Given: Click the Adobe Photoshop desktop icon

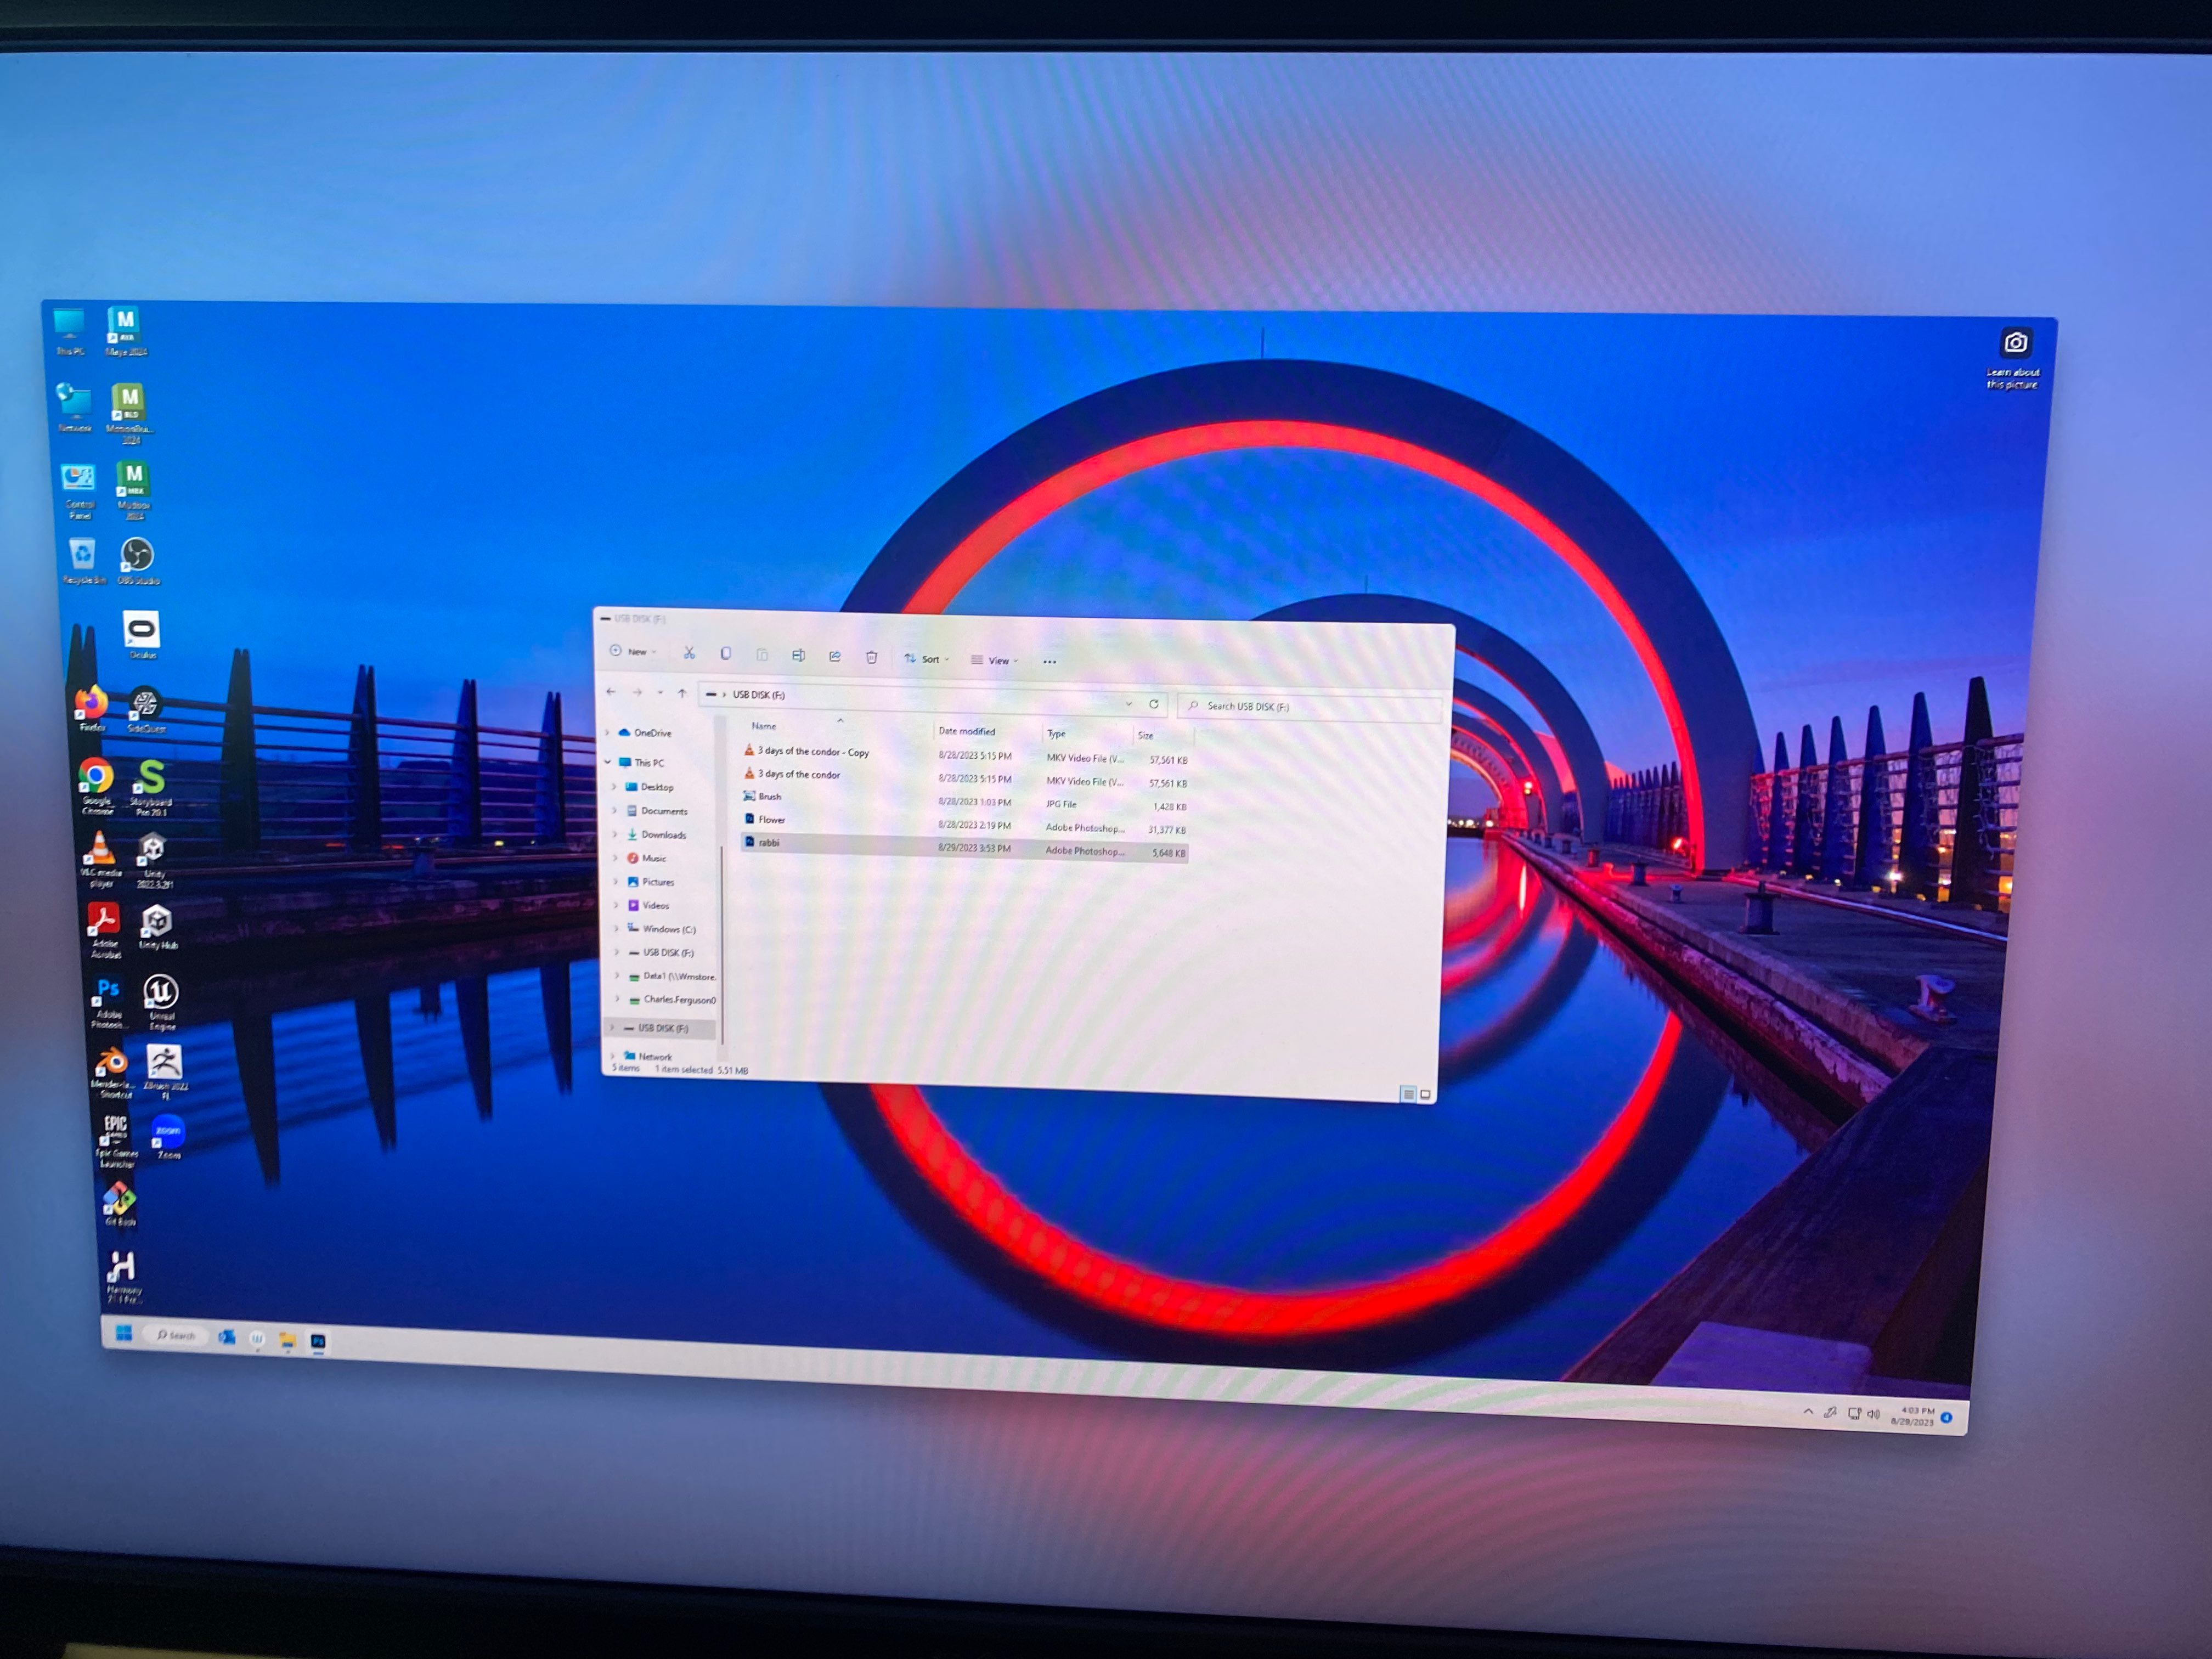Looking at the screenshot, I should tap(108, 1002).
